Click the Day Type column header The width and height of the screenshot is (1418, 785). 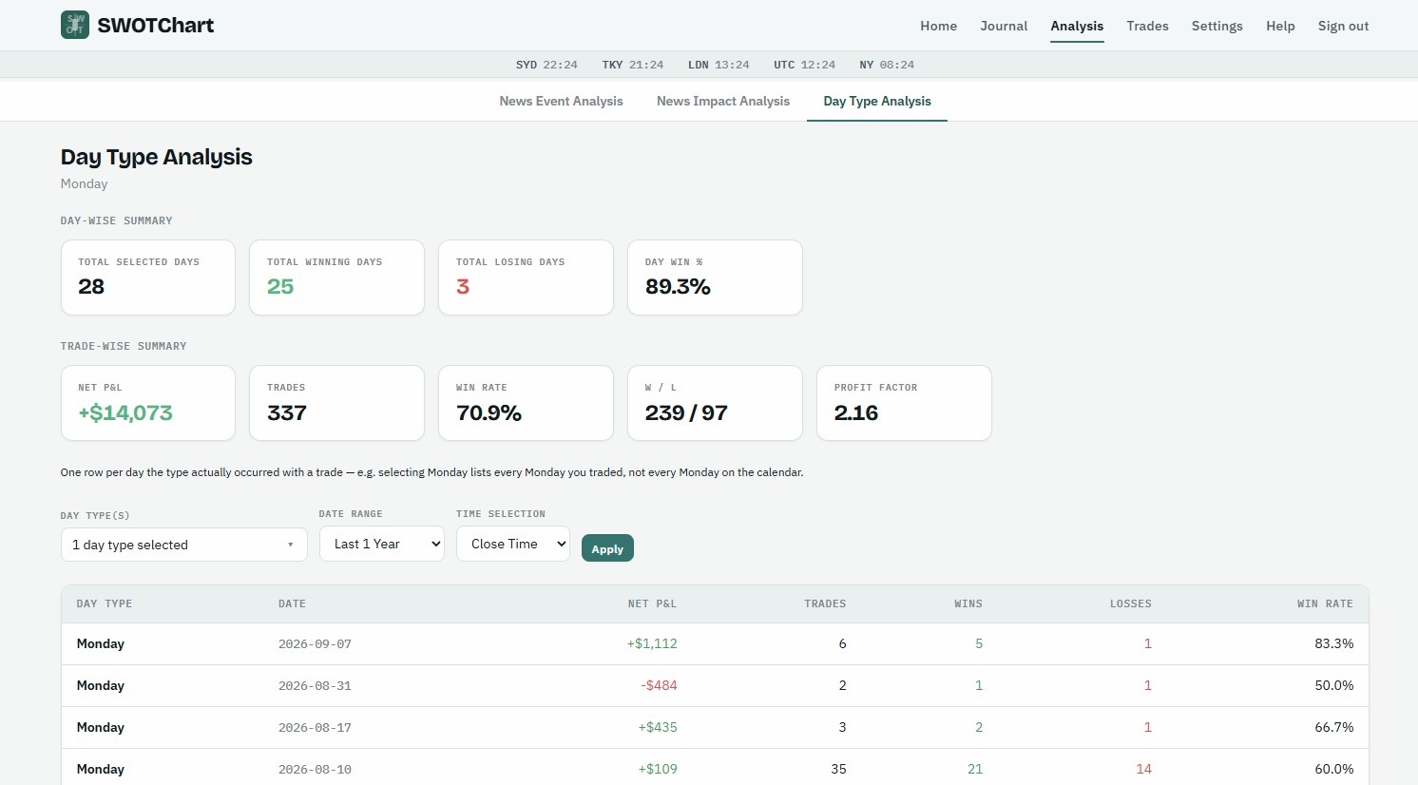(105, 603)
